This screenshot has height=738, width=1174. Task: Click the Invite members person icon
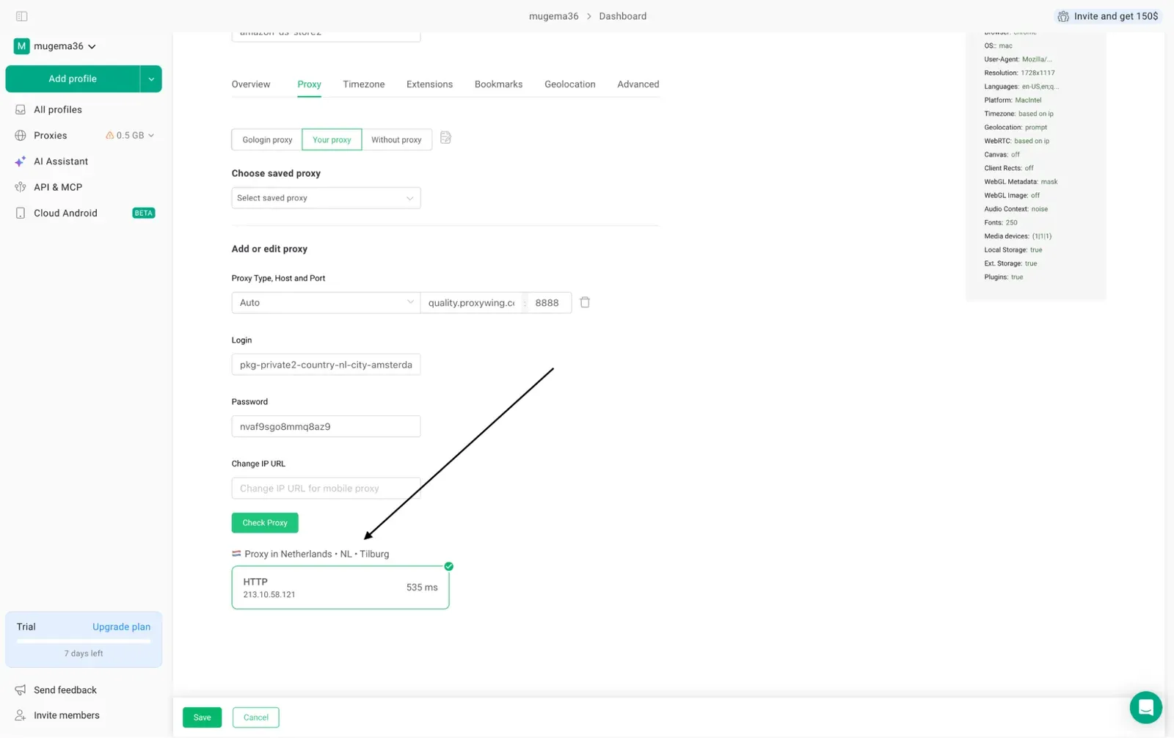21,715
